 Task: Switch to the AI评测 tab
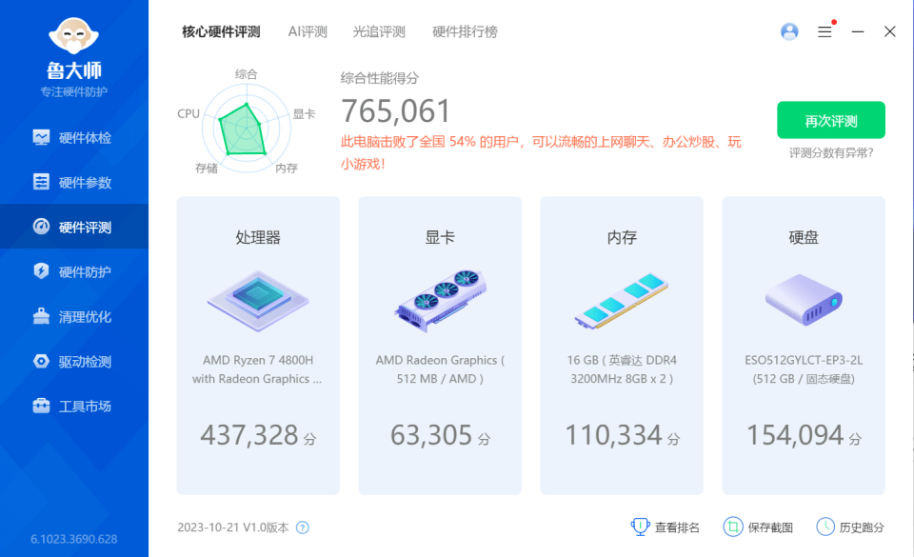[x=307, y=31]
